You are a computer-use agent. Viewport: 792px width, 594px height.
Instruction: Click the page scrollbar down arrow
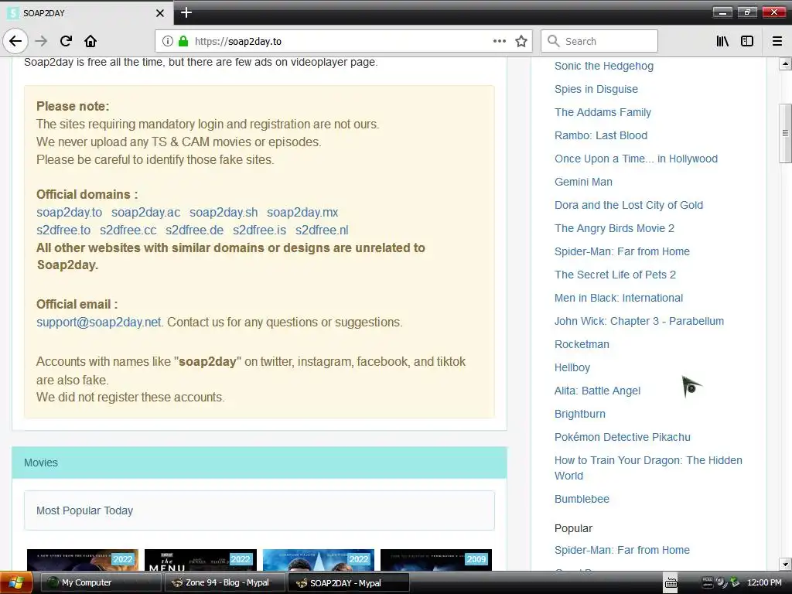pyautogui.click(x=785, y=564)
